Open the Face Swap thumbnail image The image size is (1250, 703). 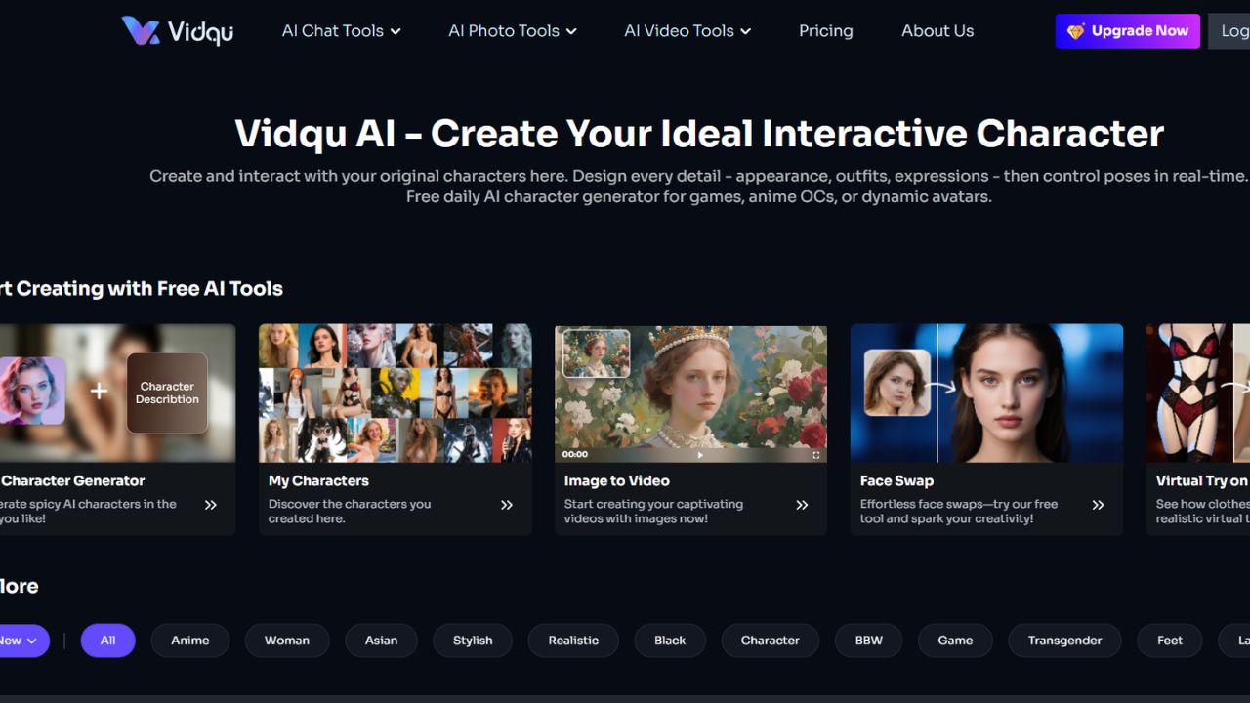[x=986, y=393]
